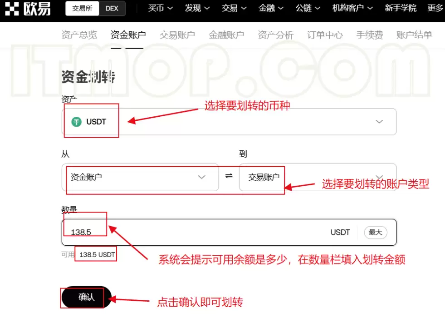This screenshot has height=323, width=445.
Task: Click the 数量 amount input field
Action: tap(136, 232)
